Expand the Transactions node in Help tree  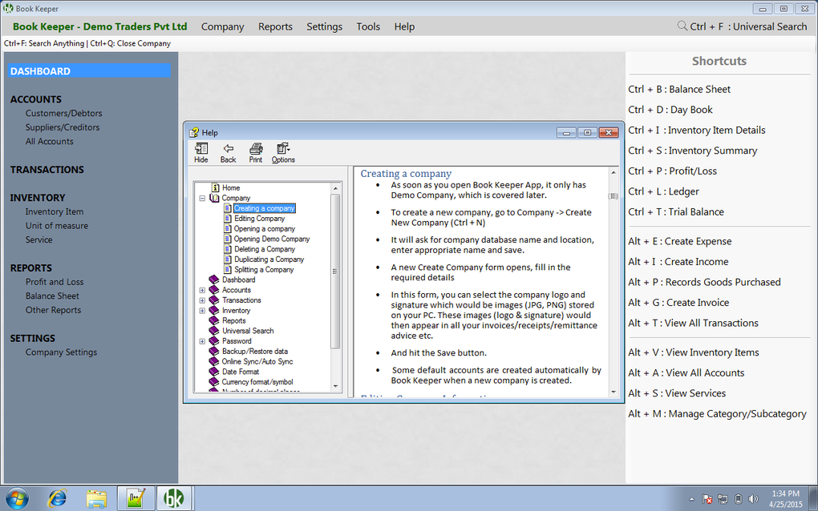(202, 300)
